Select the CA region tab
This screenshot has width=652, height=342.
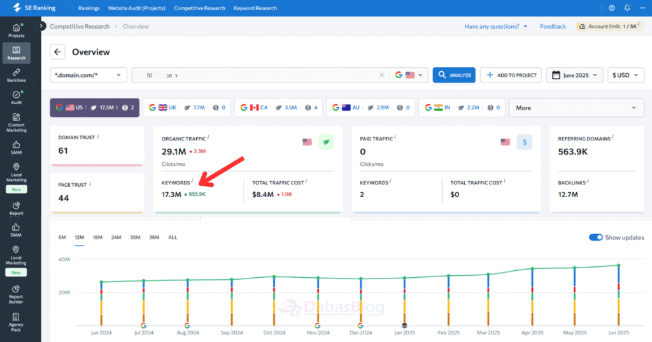(x=278, y=107)
